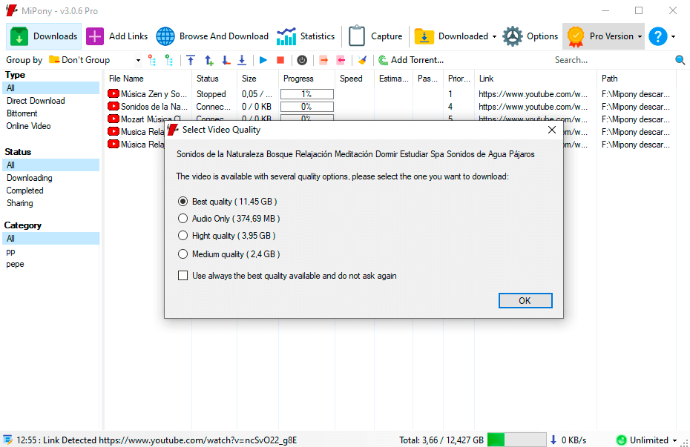Click 0% progress bar in Sonidos row
Image resolution: width=690 pixels, height=447 pixels.
pyautogui.click(x=307, y=107)
